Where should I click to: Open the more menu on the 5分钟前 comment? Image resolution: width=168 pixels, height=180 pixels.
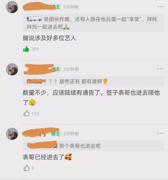[x=160, y=7]
